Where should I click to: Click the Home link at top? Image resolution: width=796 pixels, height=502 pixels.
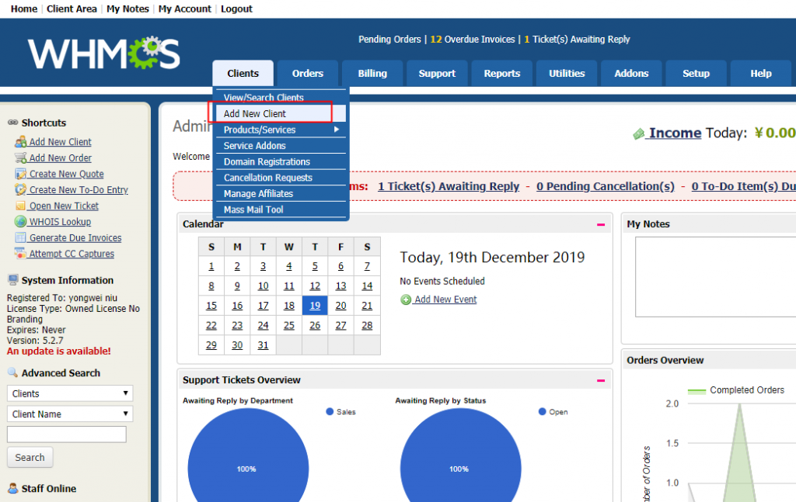tap(24, 9)
